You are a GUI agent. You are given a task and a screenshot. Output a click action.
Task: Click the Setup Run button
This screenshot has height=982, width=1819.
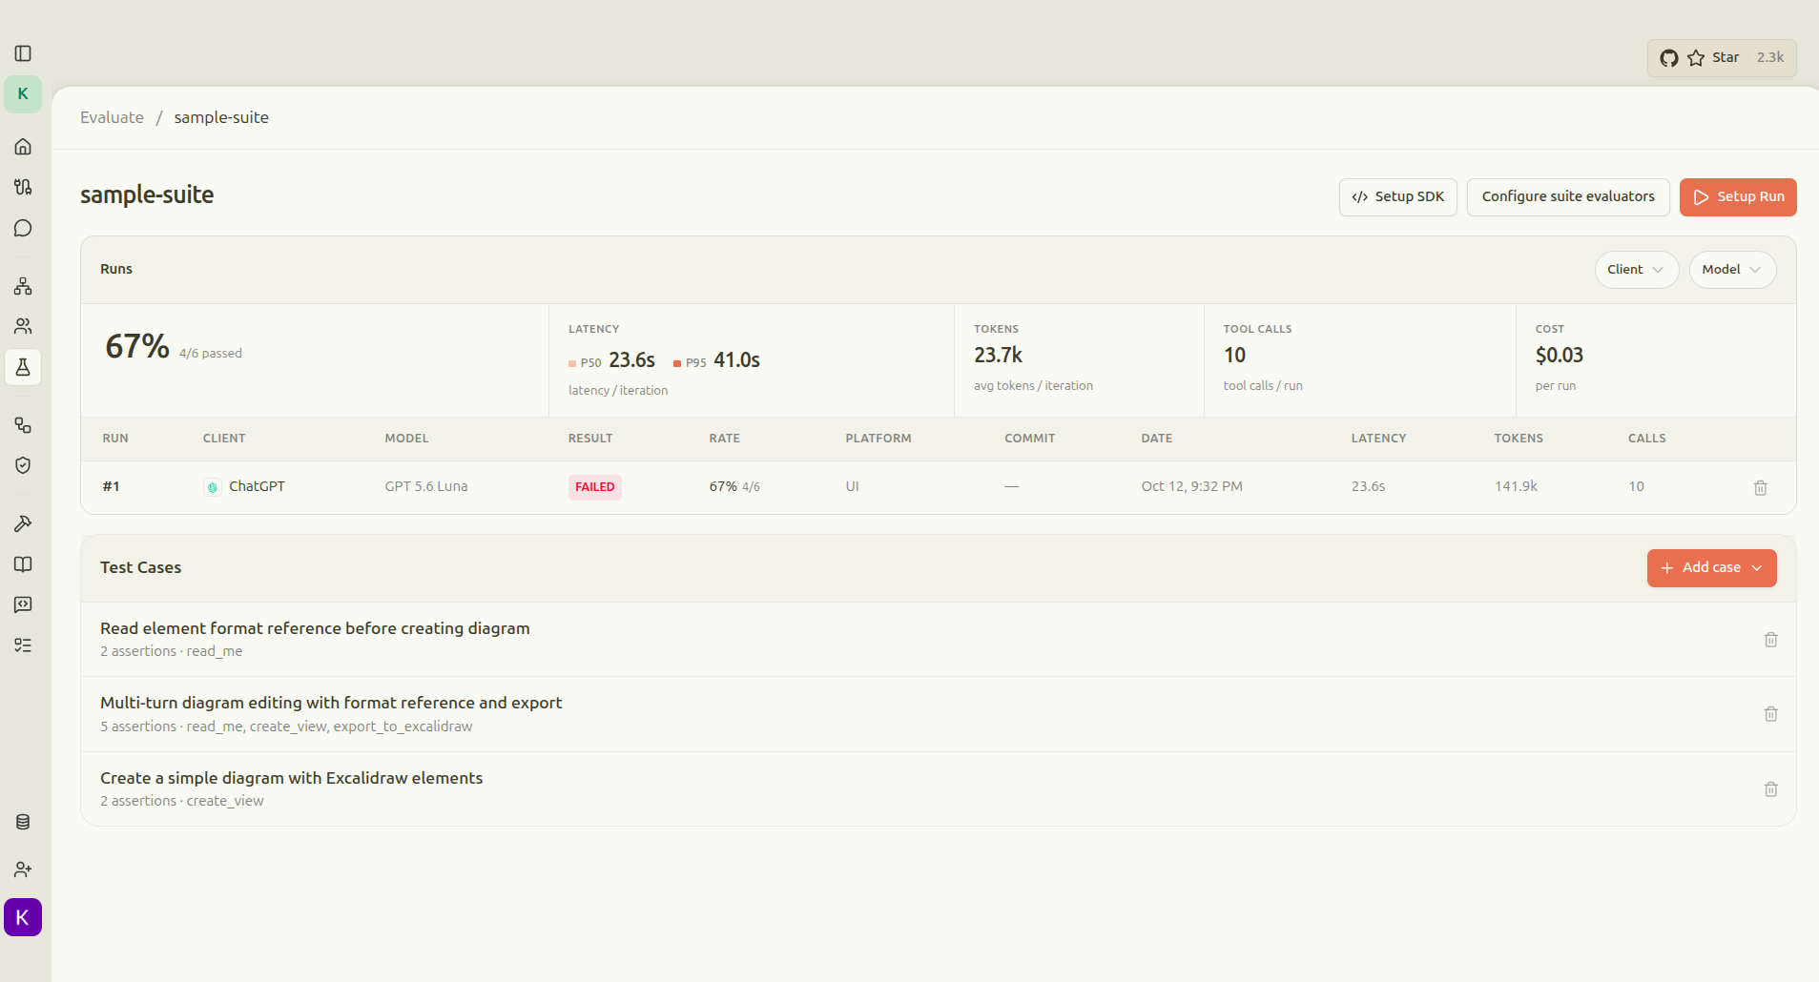[1738, 197]
